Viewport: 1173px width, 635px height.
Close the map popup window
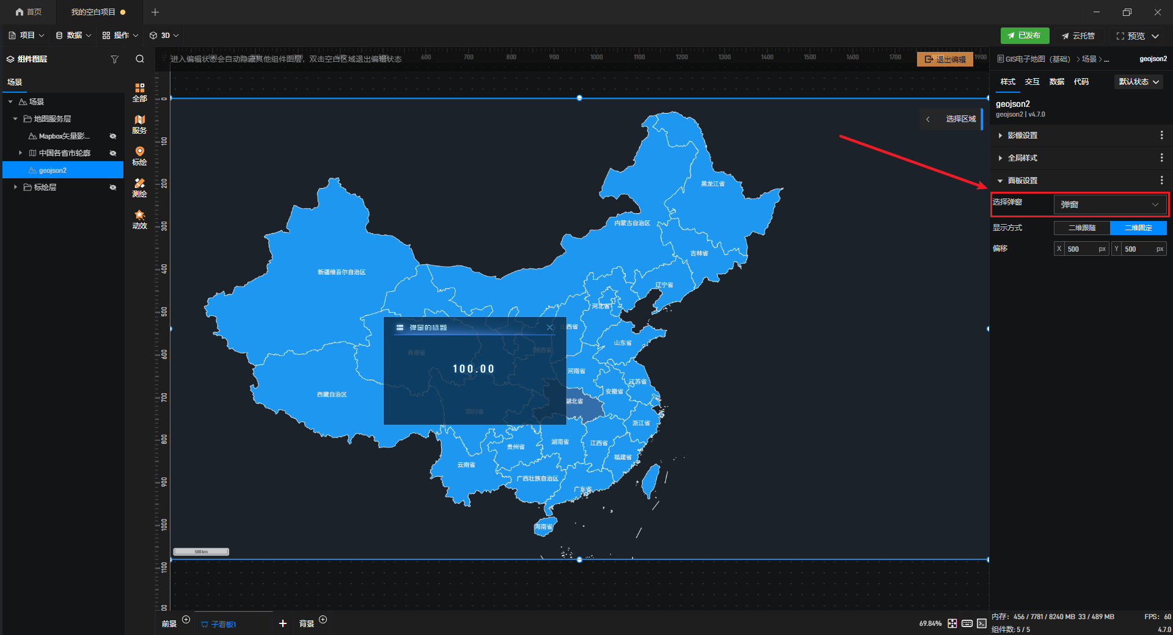pos(550,328)
